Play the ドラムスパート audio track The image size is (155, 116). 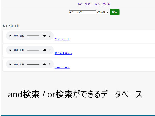(10, 50)
